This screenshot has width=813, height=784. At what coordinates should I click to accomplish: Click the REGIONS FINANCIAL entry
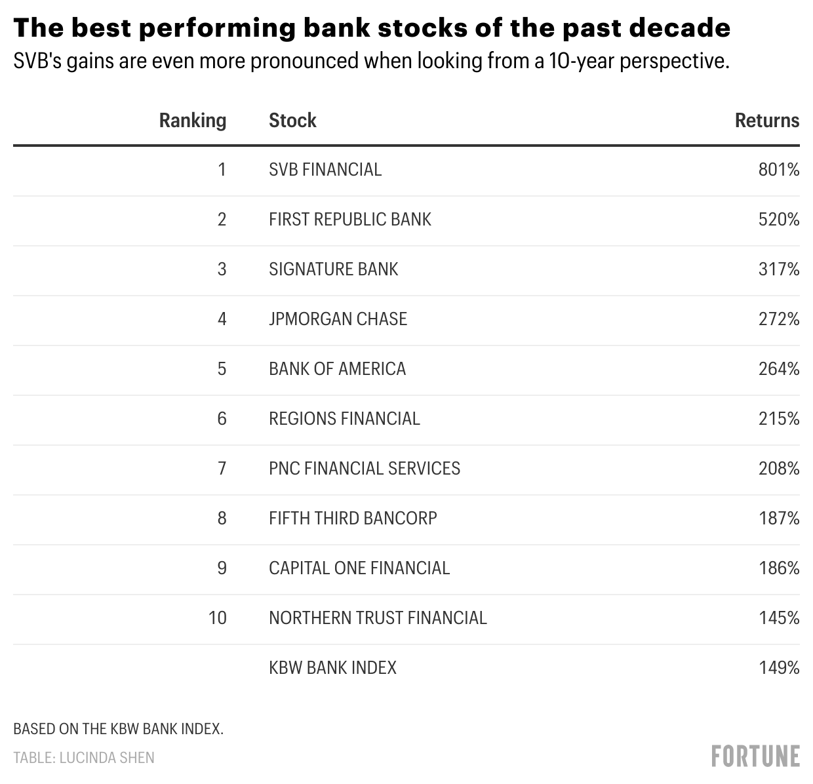pos(344,419)
